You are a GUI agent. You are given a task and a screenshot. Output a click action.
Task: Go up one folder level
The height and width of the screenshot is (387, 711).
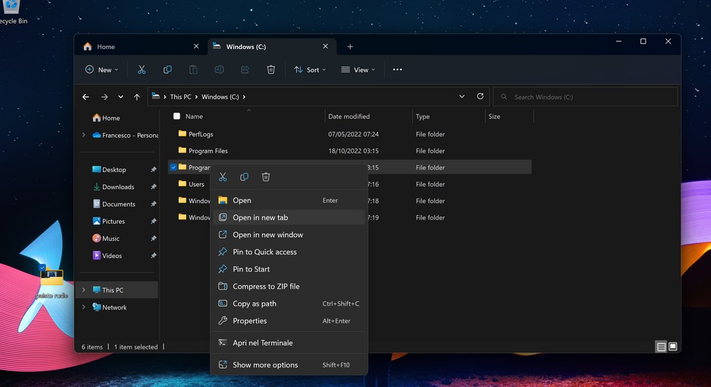pyautogui.click(x=137, y=97)
